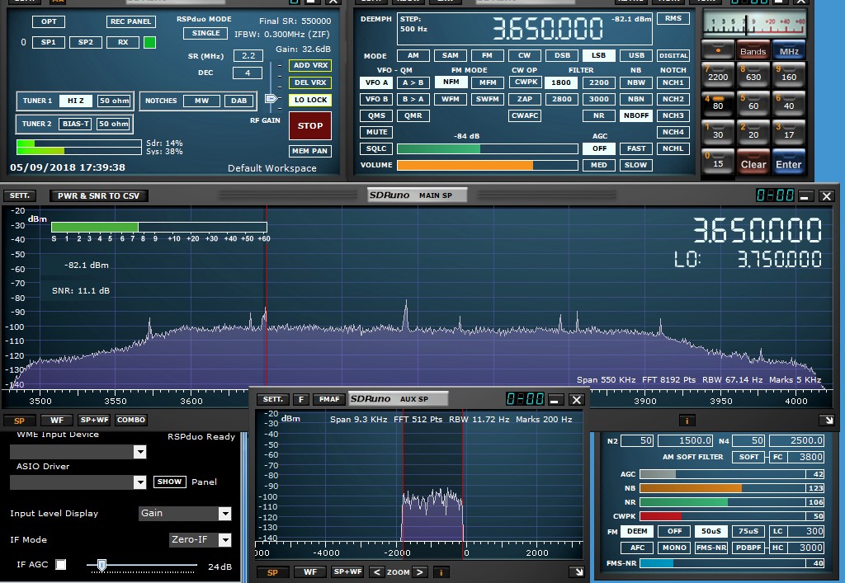
Task: Click the N2 1500.0 frequency field
Action: [686, 441]
